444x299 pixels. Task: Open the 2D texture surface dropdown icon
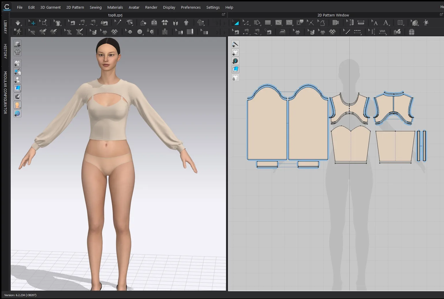pos(236,69)
